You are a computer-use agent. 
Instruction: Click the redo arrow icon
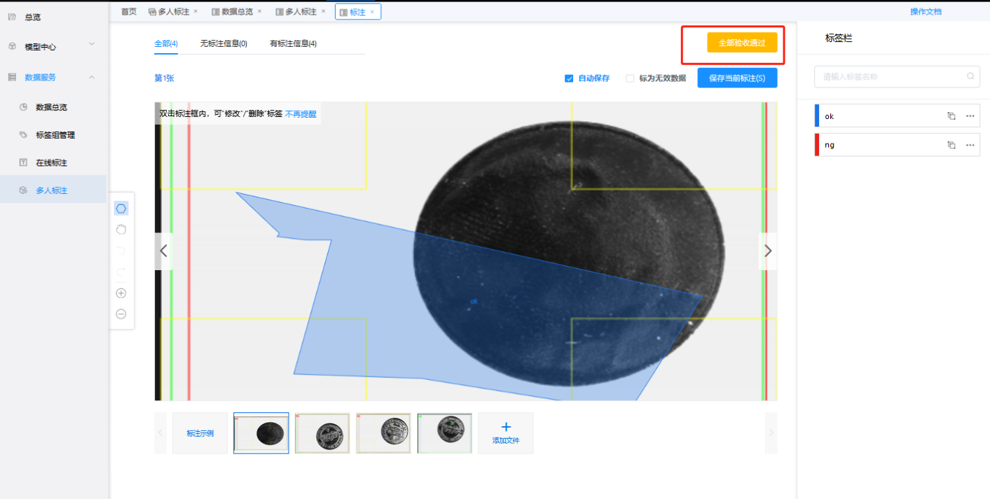[121, 272]
